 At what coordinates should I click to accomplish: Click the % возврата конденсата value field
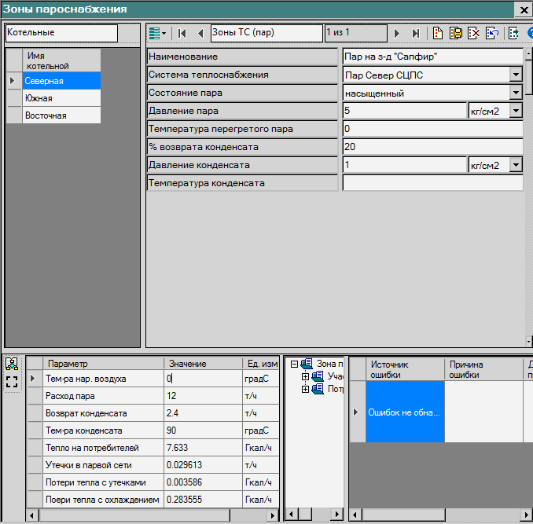coord(432,147)
